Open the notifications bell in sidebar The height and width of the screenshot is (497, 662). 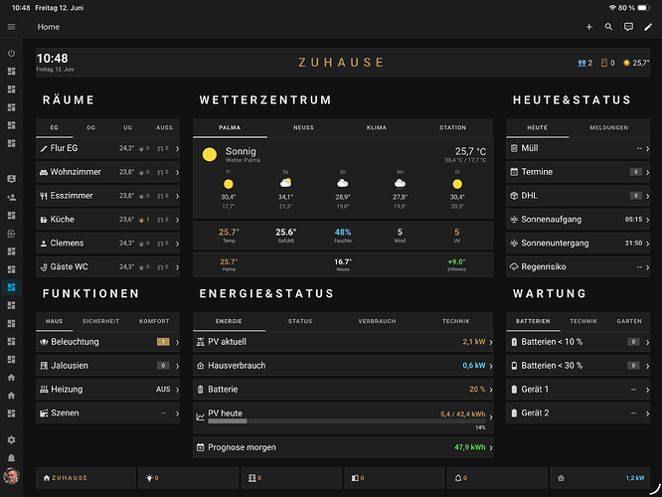click(x=11, y=458)
